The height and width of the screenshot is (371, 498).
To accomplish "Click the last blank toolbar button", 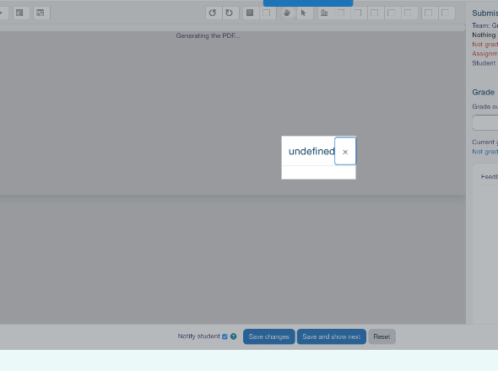I will (446, 13).
